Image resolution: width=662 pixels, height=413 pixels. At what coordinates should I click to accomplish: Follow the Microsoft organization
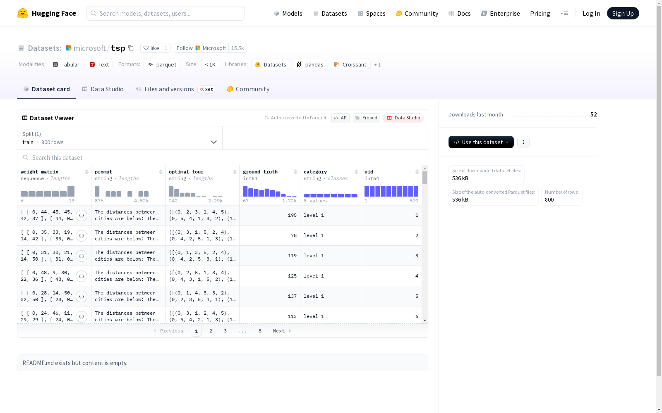point(201,48)
